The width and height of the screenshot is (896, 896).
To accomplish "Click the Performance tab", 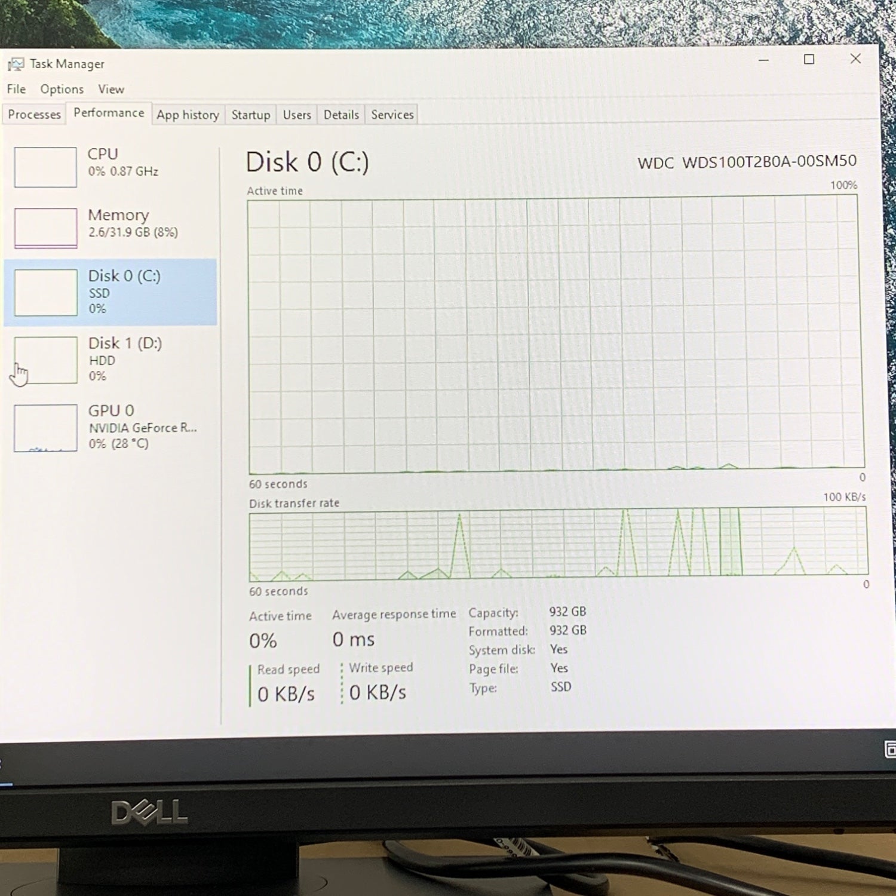I will [x=109, y=113].
